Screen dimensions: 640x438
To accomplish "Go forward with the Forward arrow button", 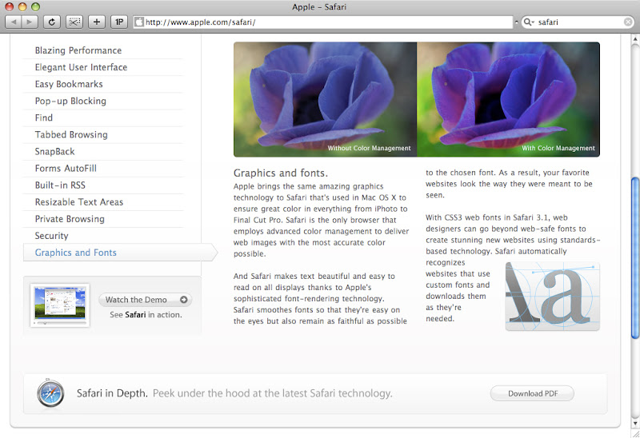I will (x=30, y=22).
